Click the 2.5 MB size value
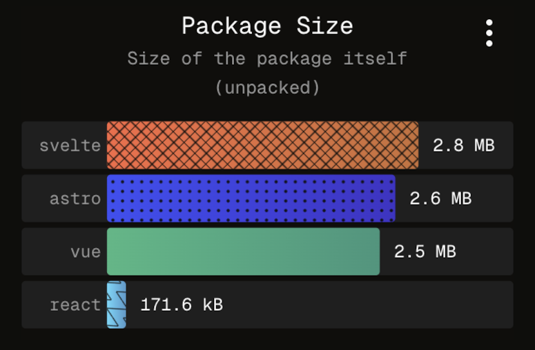The width and height of the screenshot is (535, 350). click(x=425, y=251)
